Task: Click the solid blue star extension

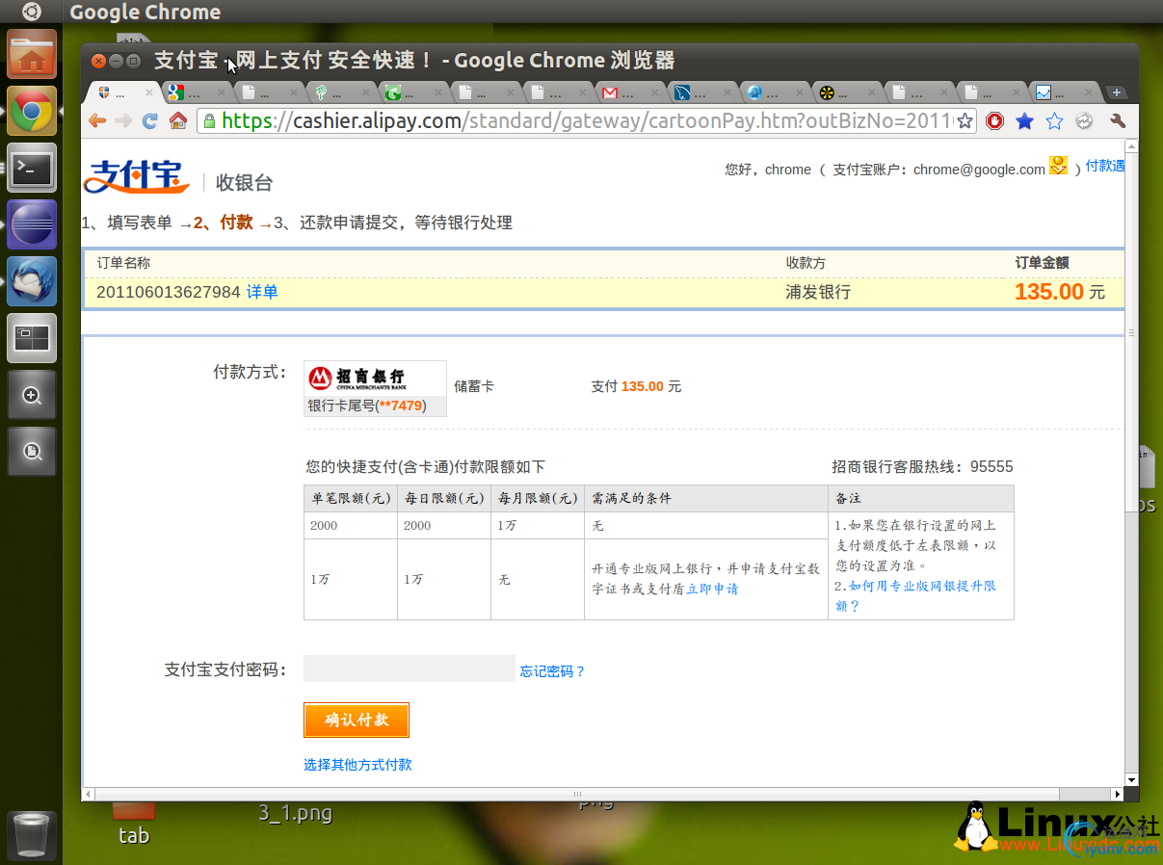Action: tap(1024, 120)
